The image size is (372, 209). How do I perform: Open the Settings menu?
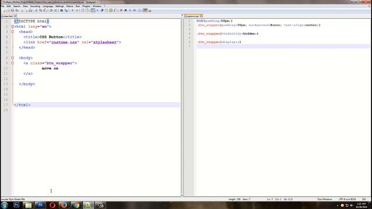(59, 6)
